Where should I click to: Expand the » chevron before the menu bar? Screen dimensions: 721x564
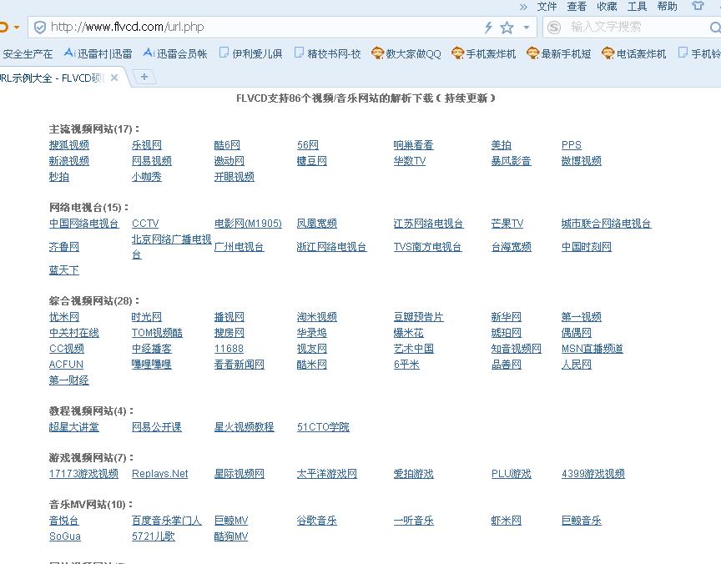pos(524,7)
